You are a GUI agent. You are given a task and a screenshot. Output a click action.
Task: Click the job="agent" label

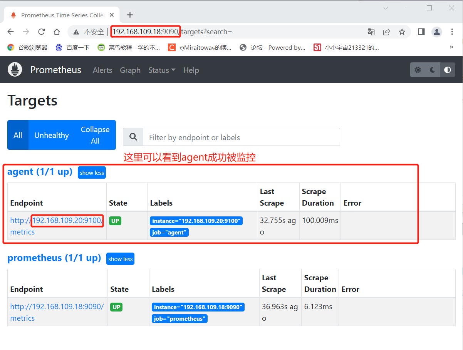tap(169, 233)
